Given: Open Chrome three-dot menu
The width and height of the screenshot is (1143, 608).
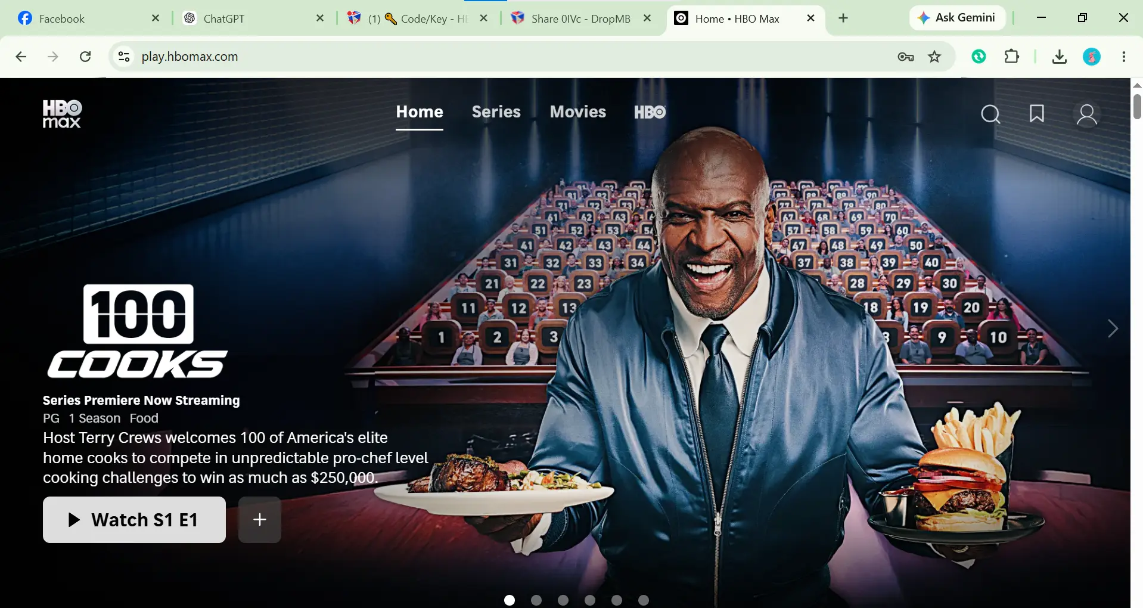Looking at the screenshot, I should pos(1124,57).
